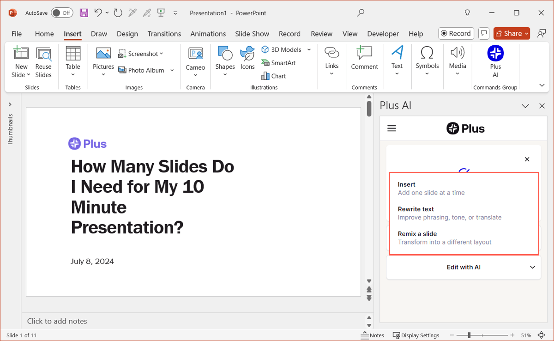This screenshot has width=554, height=341.
Task: Toggle AutoSave switch on
Action: pos(62,13)
